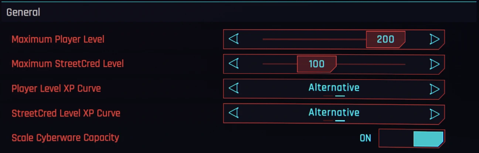
Task: Click the Maximum Player Level slider handle showing 200
Action: click(386, 40)
